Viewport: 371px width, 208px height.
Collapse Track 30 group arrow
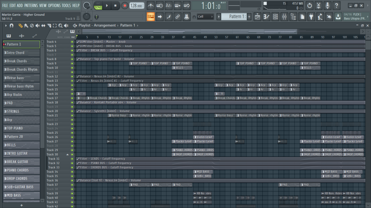click(68, 155)
